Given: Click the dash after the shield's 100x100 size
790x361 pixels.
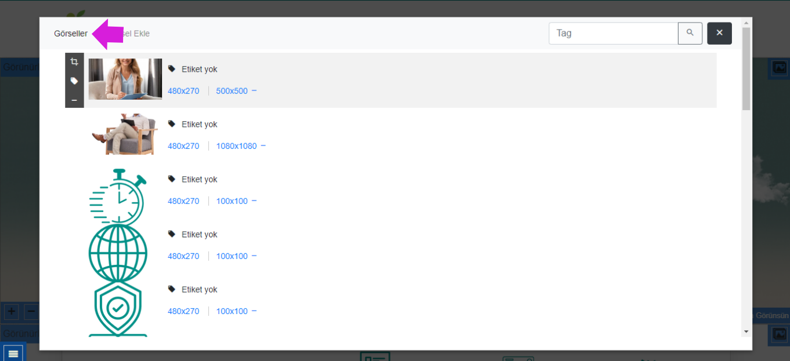Looking at the screenshot, I should pyautogui.click(x=254, y=311).
